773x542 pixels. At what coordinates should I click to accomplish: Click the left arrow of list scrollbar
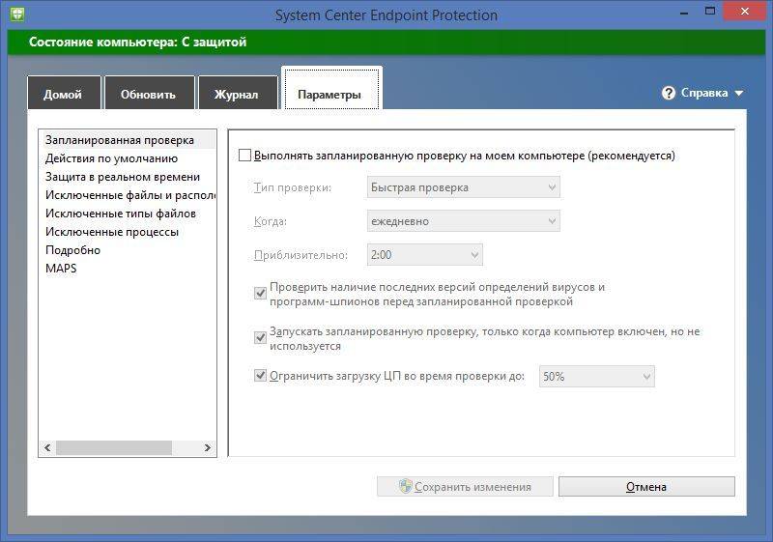point(47,447)
